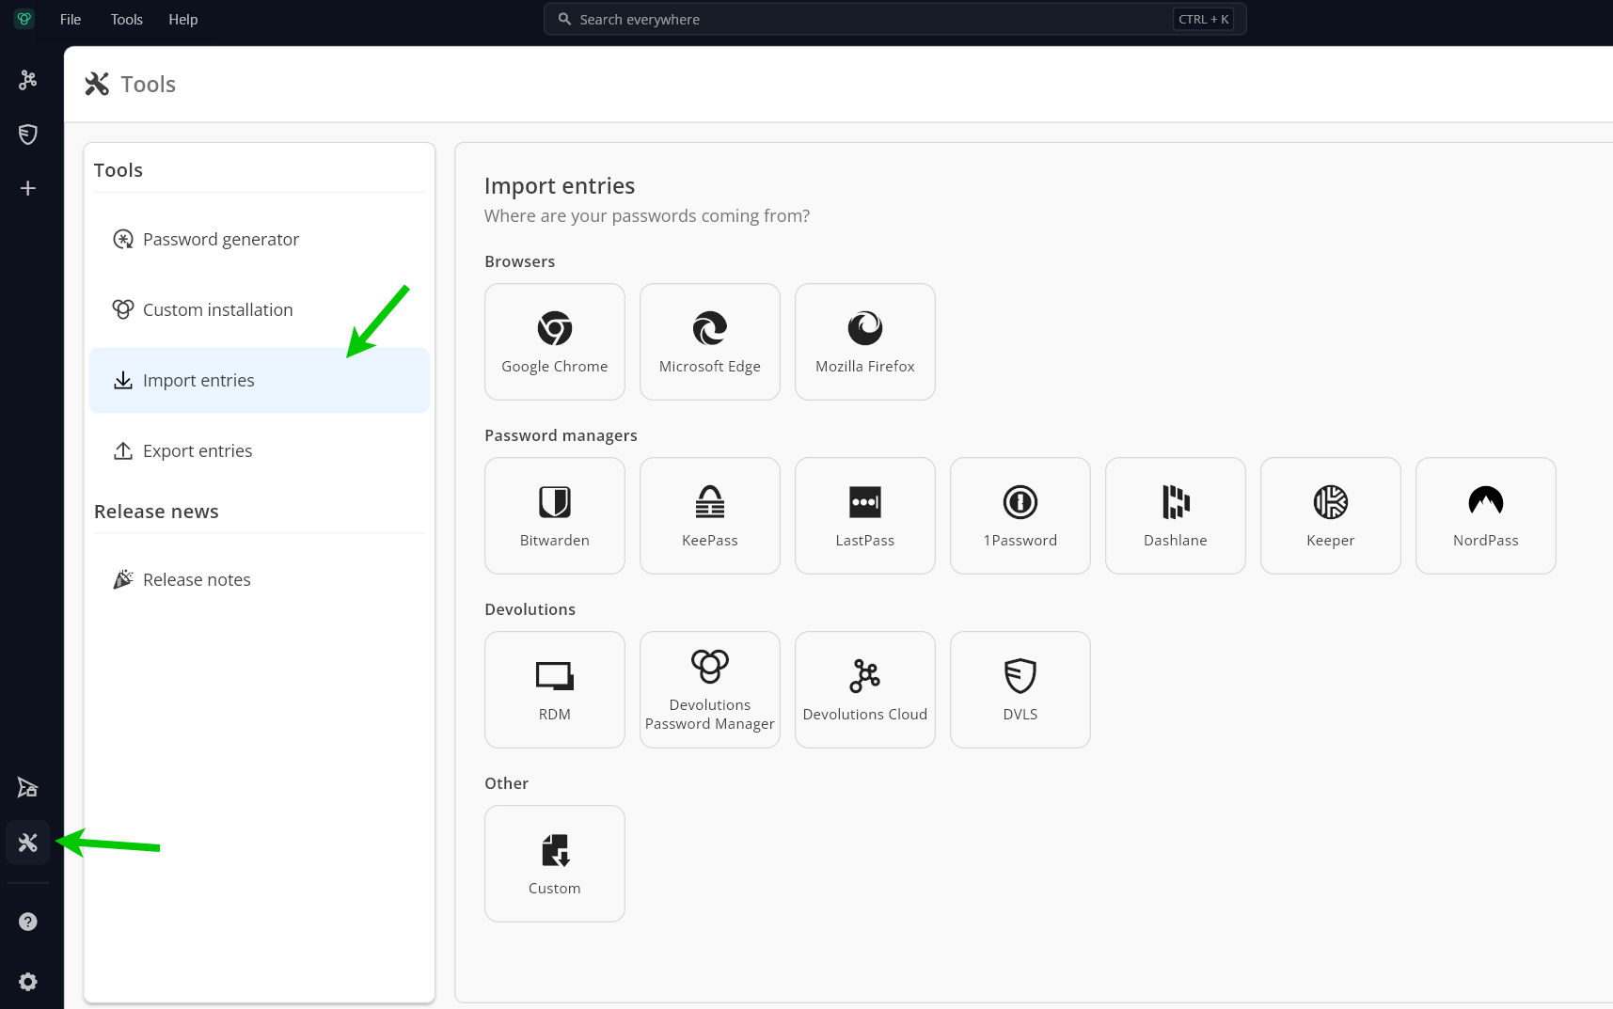Open the File menu
This screenshot has width=1613, height=1009.
pos(71,19)
